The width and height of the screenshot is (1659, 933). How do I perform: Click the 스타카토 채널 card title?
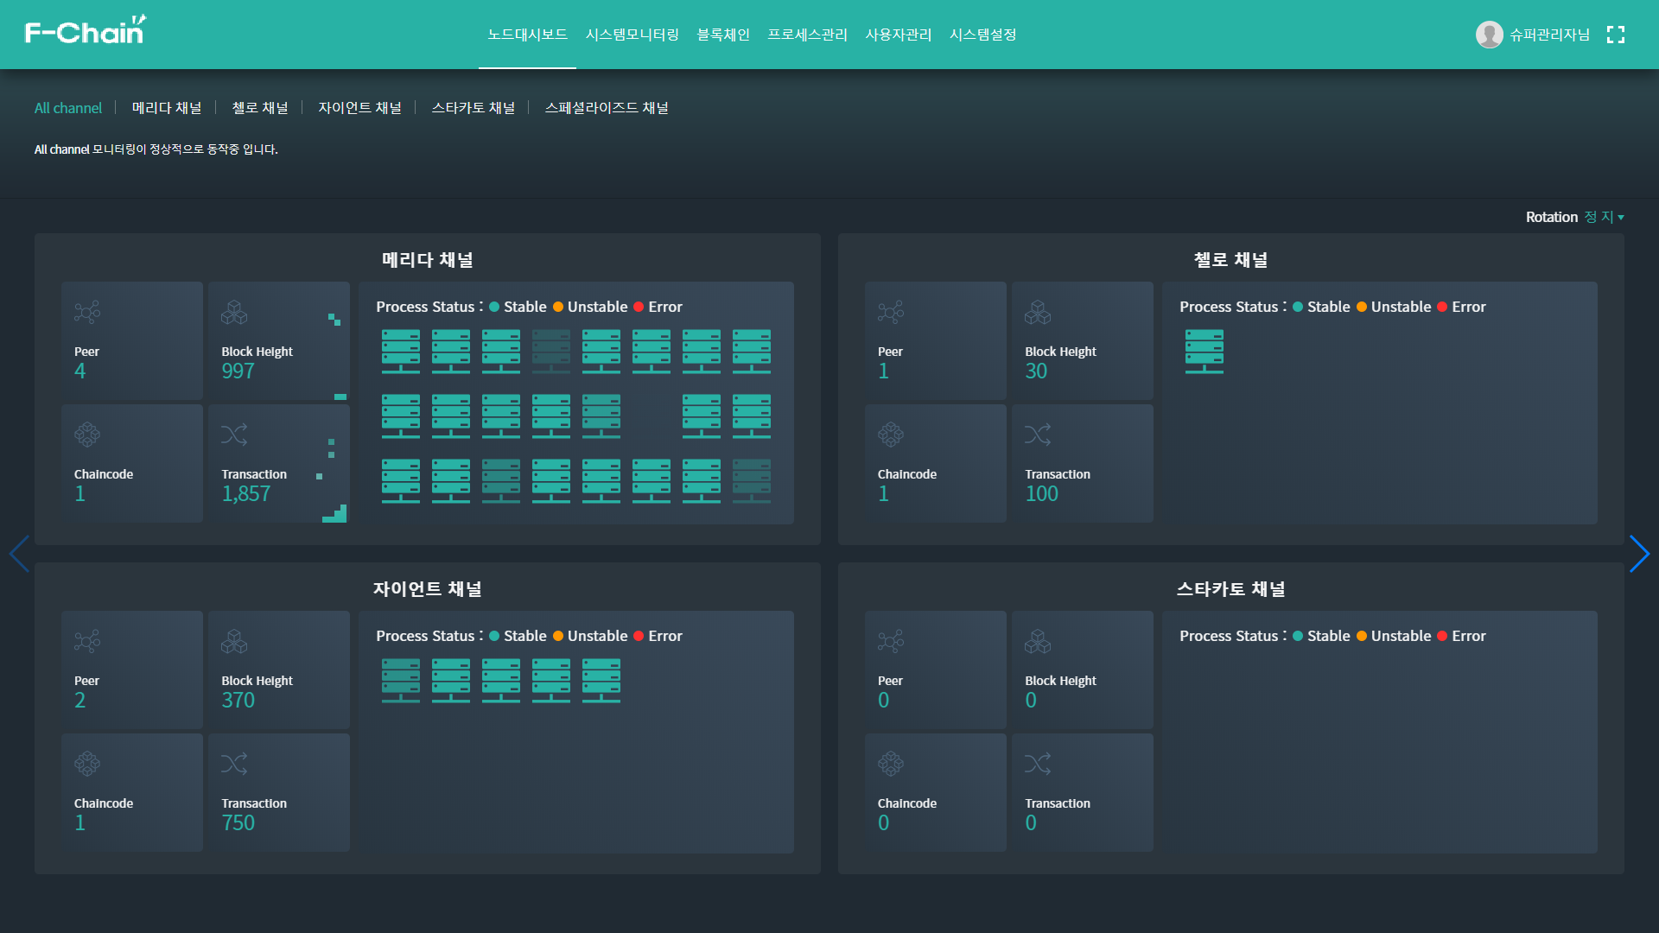pyautogui.click(x=1231, y=588)
